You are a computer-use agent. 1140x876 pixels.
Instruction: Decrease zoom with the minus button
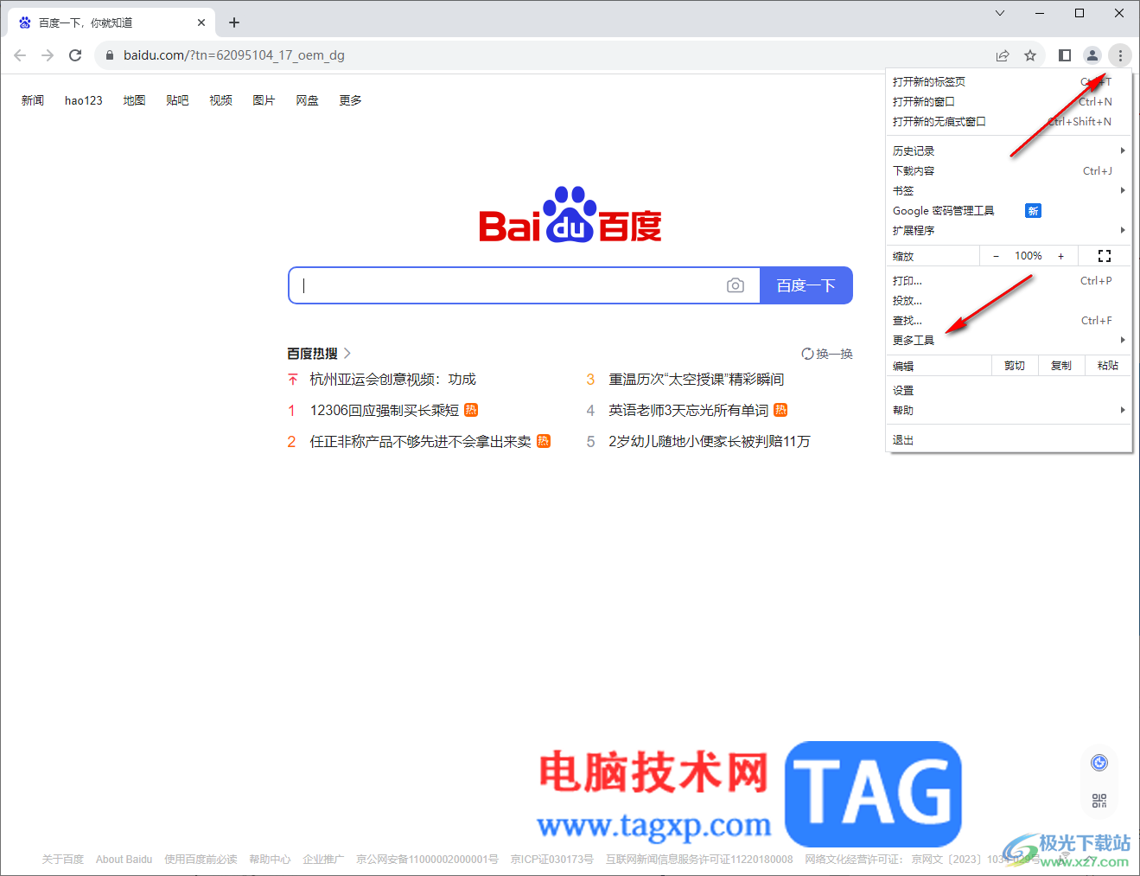tap(996, 256)
